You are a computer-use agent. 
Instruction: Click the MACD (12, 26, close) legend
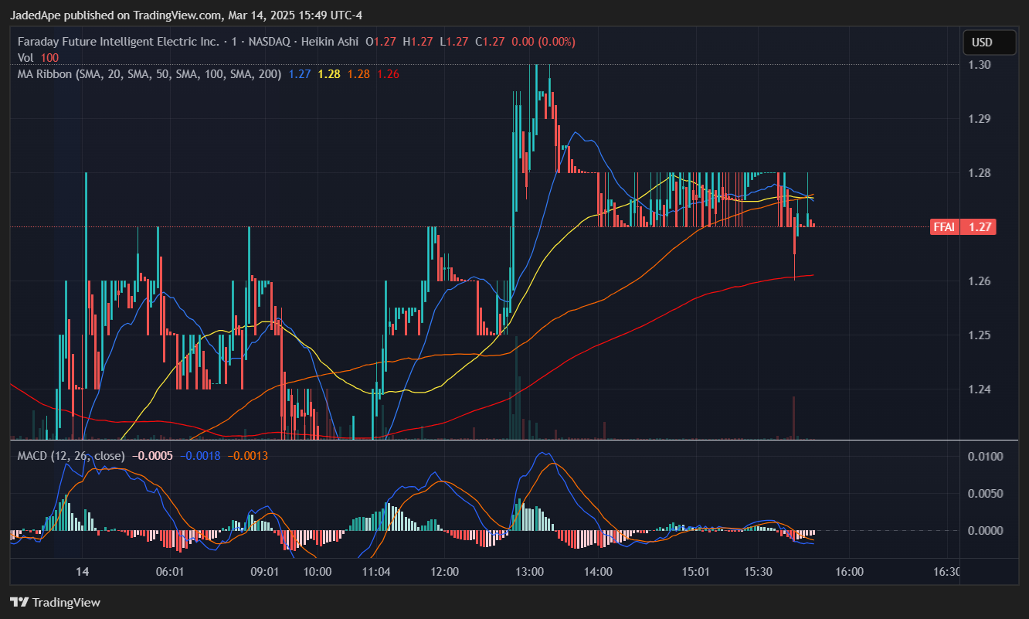point(72,456)
